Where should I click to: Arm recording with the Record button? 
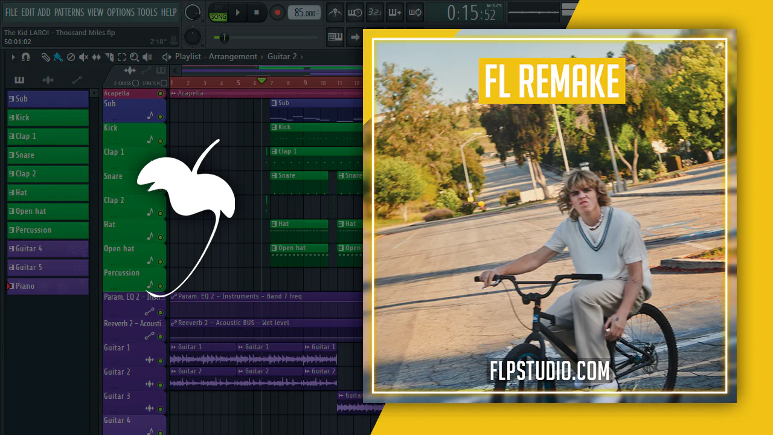tap(277, 12)
